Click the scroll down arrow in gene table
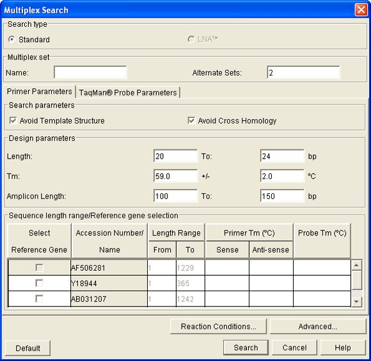This screenshot has width=371, height=361. coord(356,301)
